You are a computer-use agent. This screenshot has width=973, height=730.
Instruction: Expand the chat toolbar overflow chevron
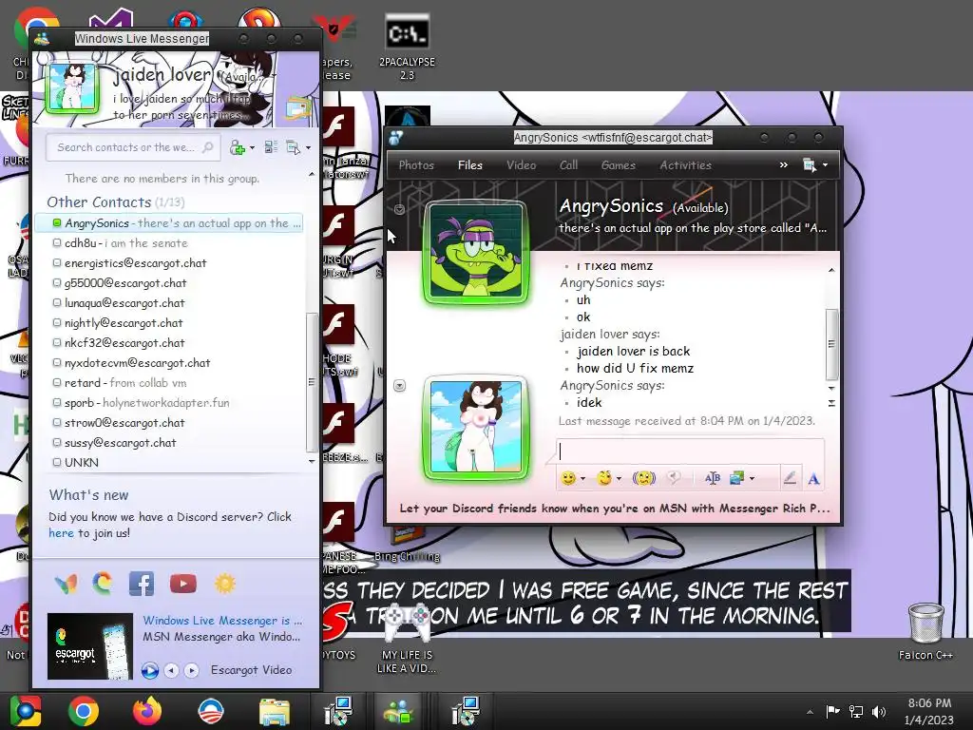[x=784, y=164]
